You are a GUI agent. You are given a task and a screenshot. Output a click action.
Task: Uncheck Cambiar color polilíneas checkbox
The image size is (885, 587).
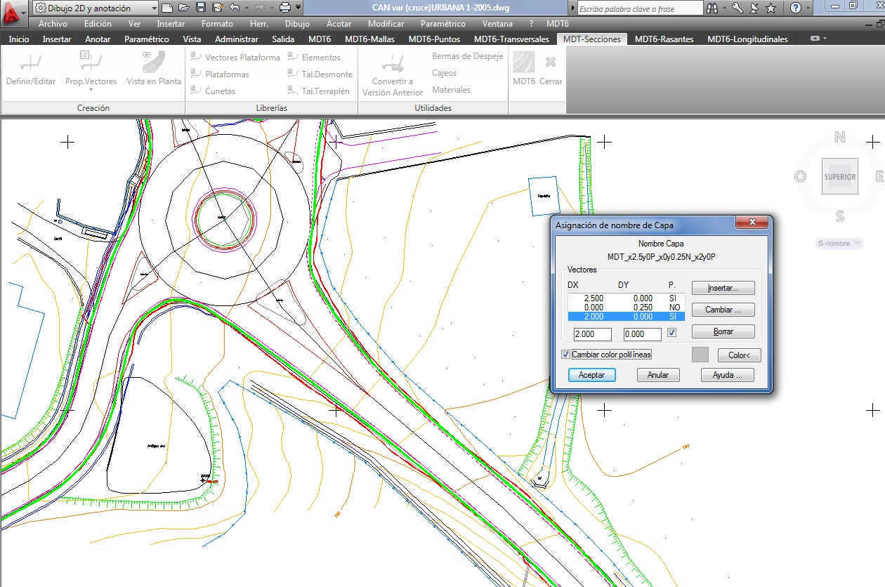(566, 355)
